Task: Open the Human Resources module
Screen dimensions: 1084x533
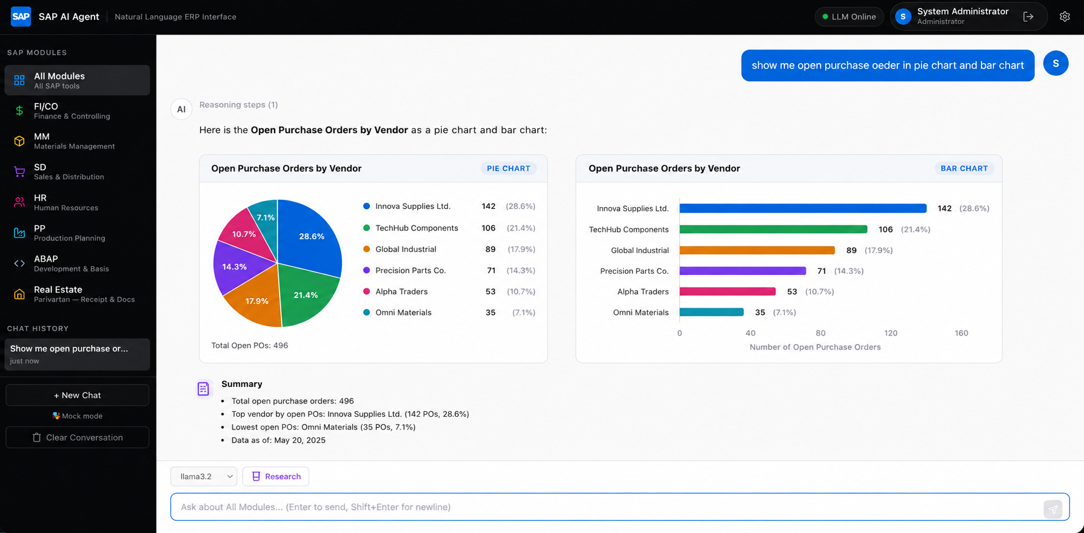Action: [x=78, y=202]
